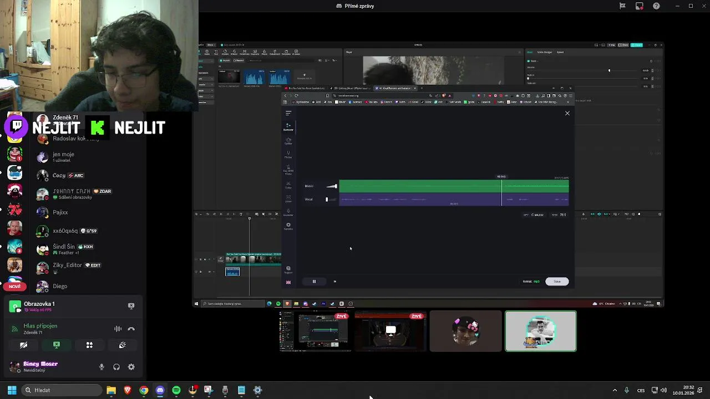Screen dimensions: 710x399
Task: Open Spotify from taskbar
Action: click(x=176, y=390)
